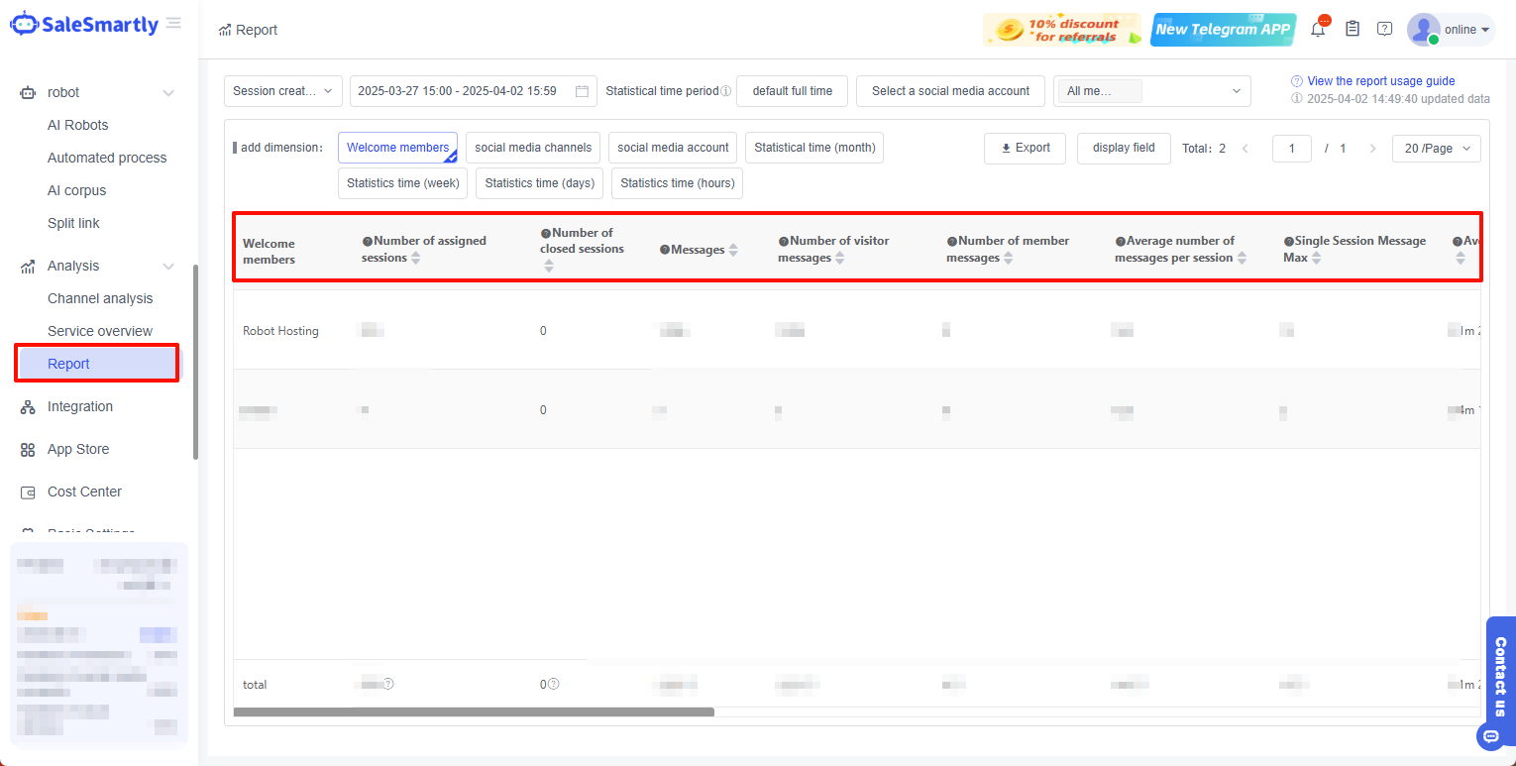The width and height of the screenshot is (1516, 766).
Task: Click the Cost Center sidebar icon
Action: point(27,492)
